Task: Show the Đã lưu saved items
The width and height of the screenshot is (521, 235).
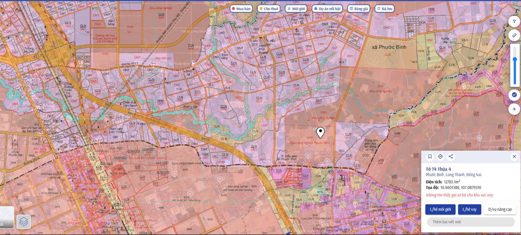Action: 384,9
